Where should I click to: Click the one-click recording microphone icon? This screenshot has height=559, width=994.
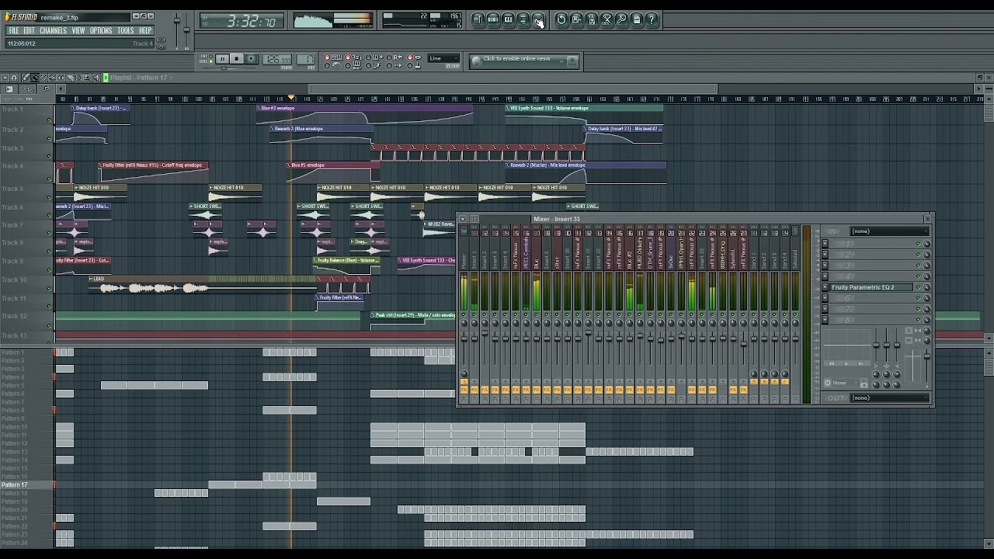tap(622, 19)
